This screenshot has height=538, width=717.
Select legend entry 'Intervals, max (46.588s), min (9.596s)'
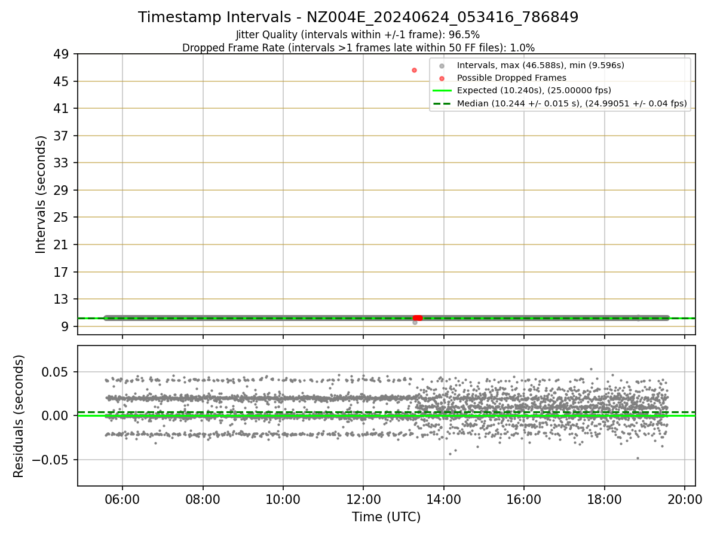point(541,65)
